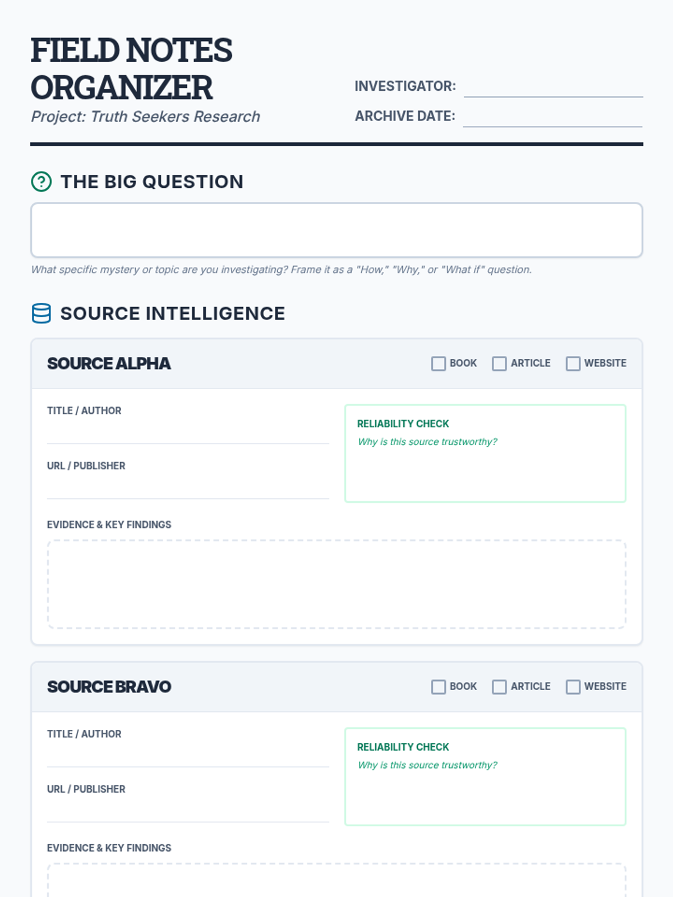Click the Reliability Check box in Source Bravo
The width and height of the screenshot is (673, 897).
[x=485, y=777]
